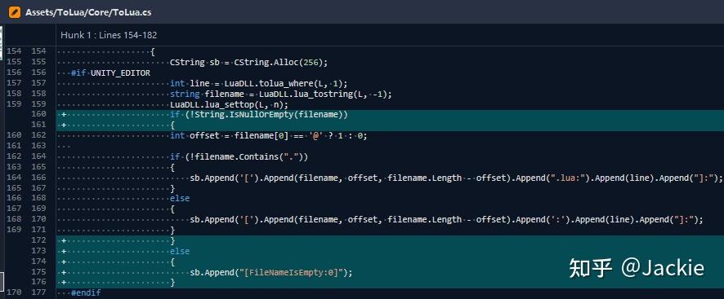Screen dimensions: 724x299
Task: Click the orange pencil modified-file icon
Action: pos(15,12)
